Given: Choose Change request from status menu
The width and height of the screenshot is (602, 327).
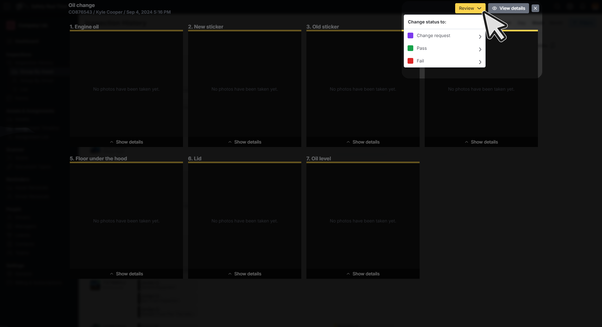Looking at the screenshot, I should click(433, 35).
